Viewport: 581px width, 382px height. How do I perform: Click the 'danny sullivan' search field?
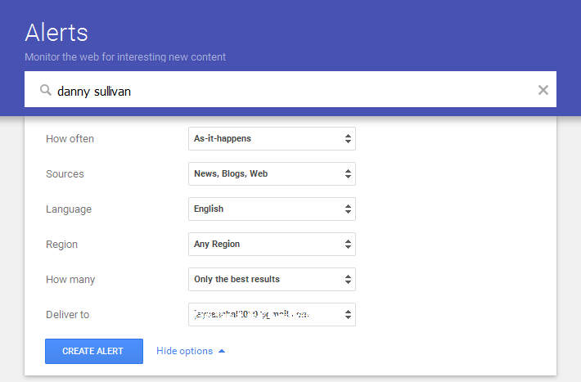pos(286,91)
